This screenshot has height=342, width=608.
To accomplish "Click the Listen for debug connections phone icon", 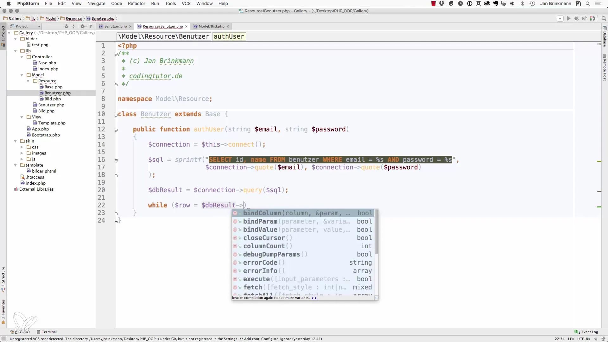I will 592,19.
